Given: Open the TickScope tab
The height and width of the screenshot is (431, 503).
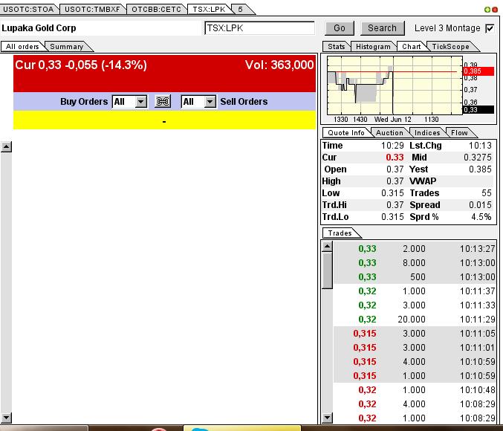Looking at the screenshot, I should [450, 47].
